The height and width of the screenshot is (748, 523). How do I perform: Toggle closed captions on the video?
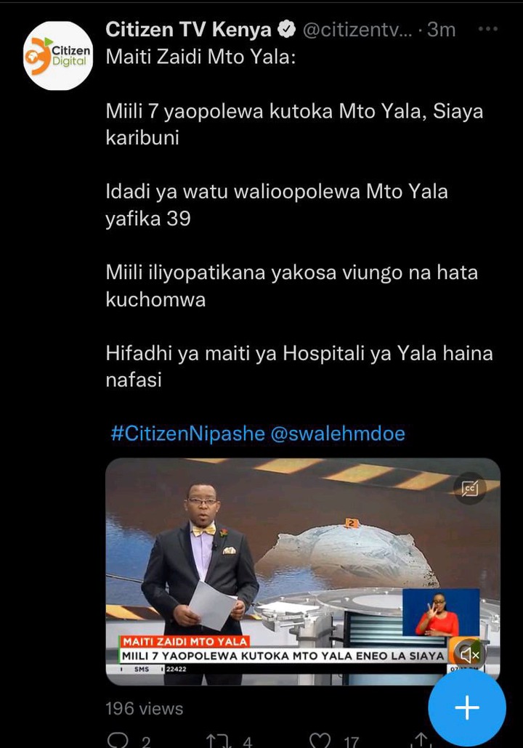[470, 488]
